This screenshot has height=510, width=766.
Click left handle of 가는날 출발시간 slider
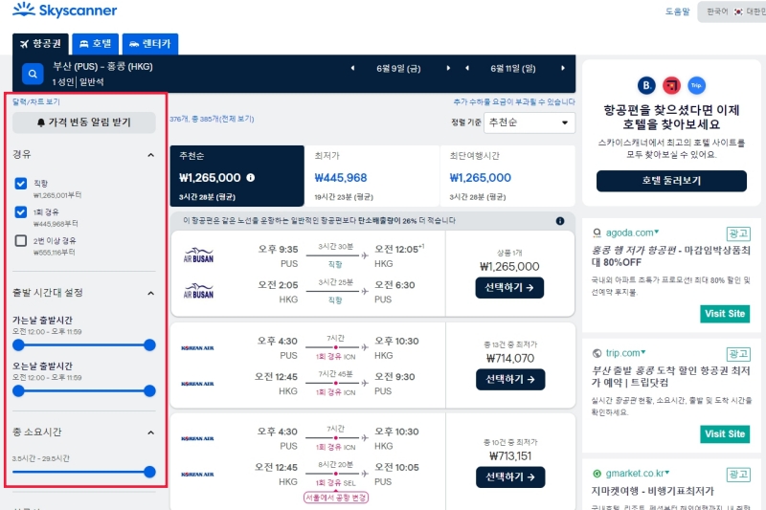click(18, 345)
